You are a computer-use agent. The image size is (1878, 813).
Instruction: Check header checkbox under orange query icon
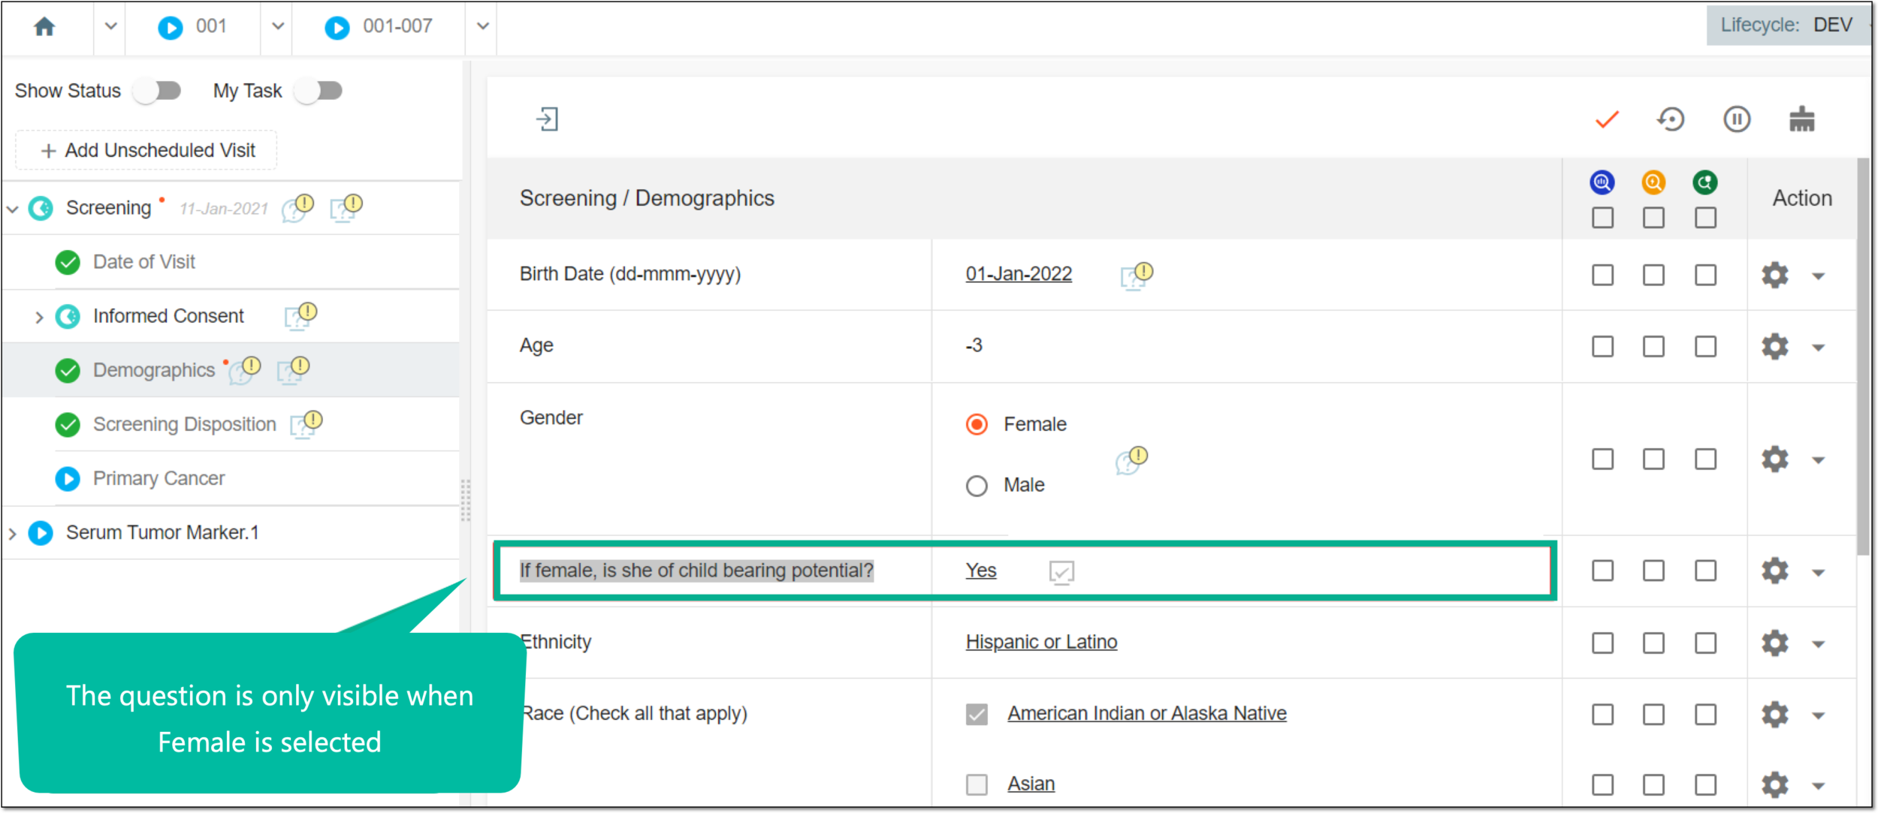1653,218
